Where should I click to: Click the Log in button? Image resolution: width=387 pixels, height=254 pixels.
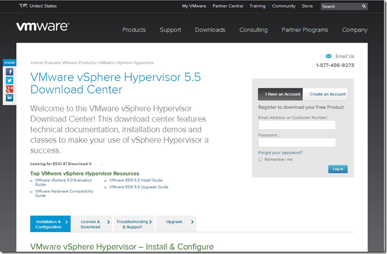[338, 169]
